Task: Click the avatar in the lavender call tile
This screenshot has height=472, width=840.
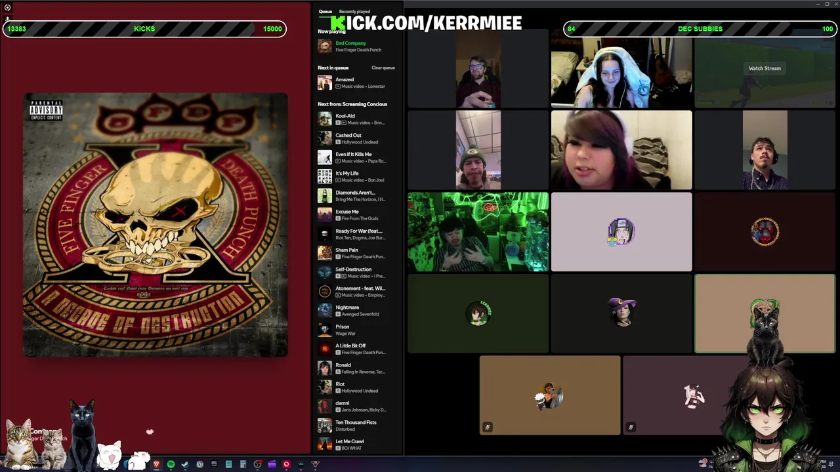Action: (621, 232)
